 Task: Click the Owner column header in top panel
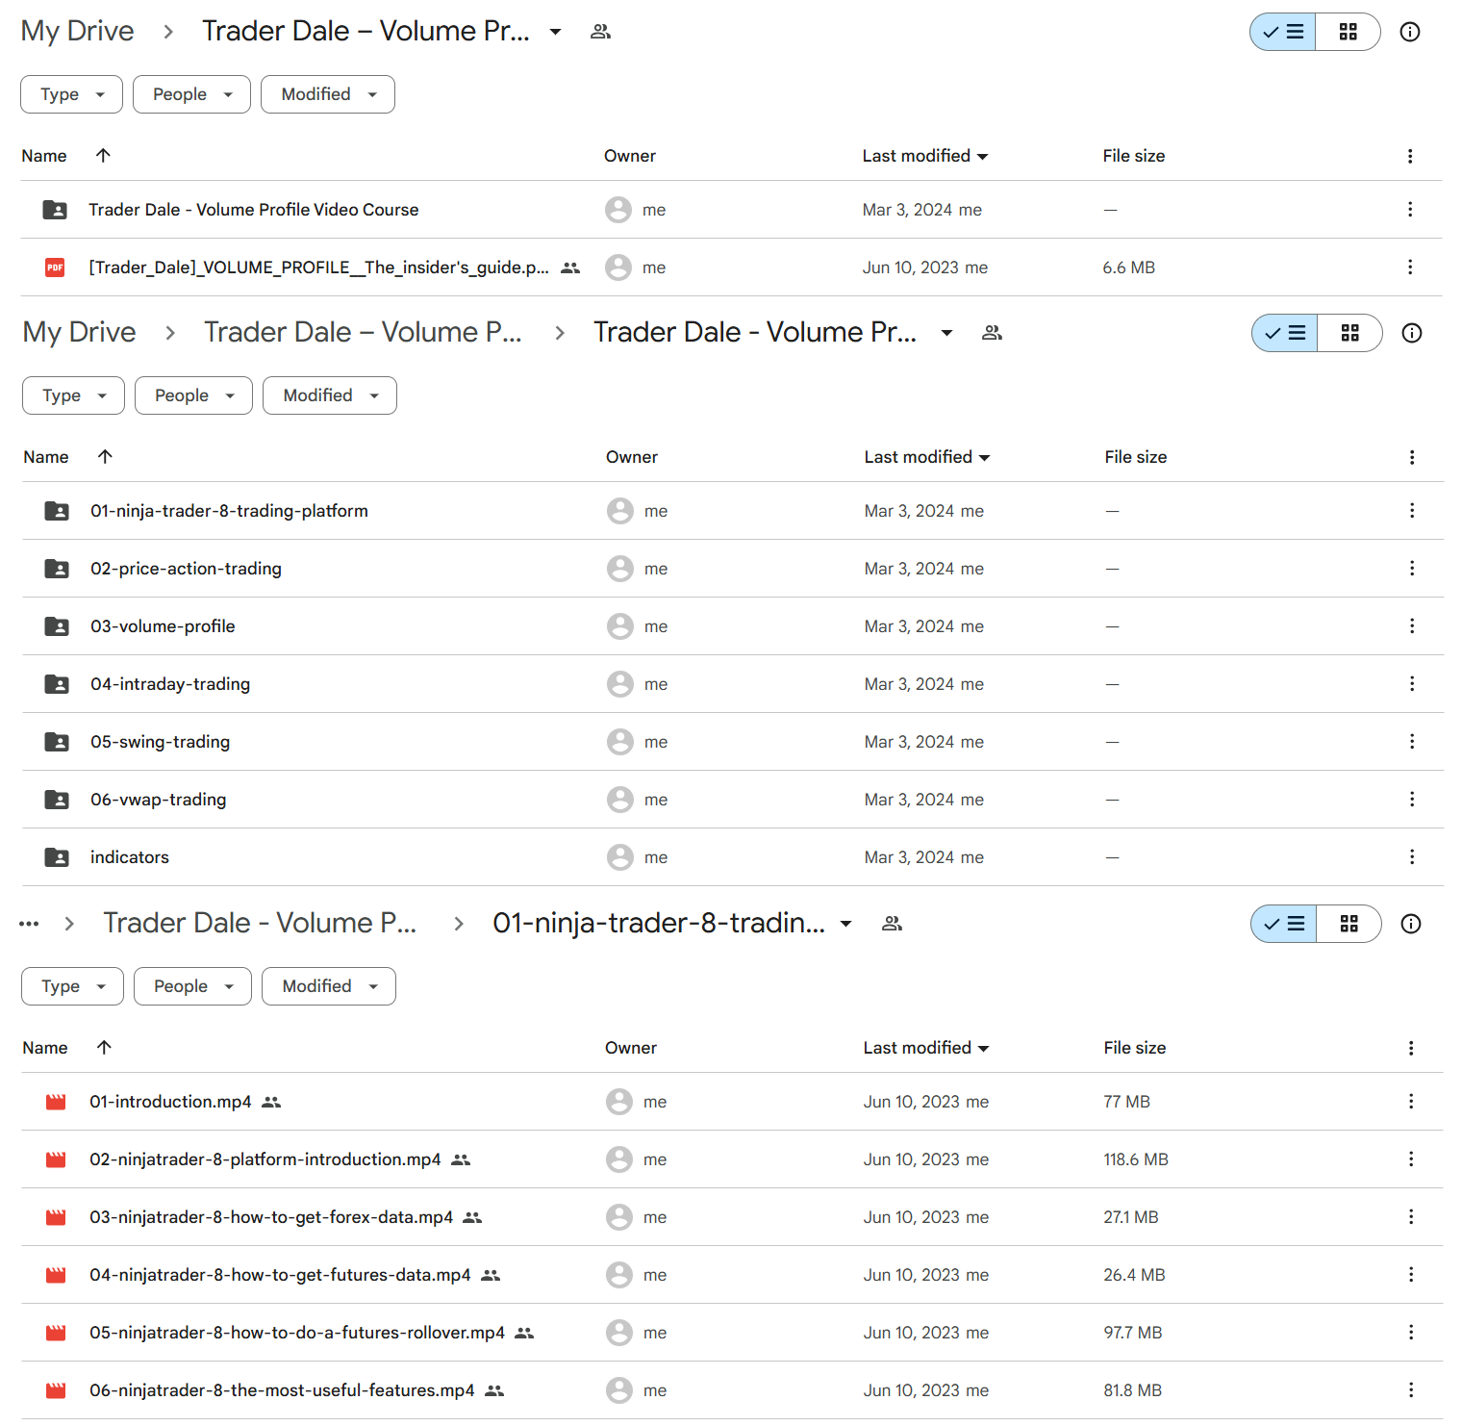630,156
